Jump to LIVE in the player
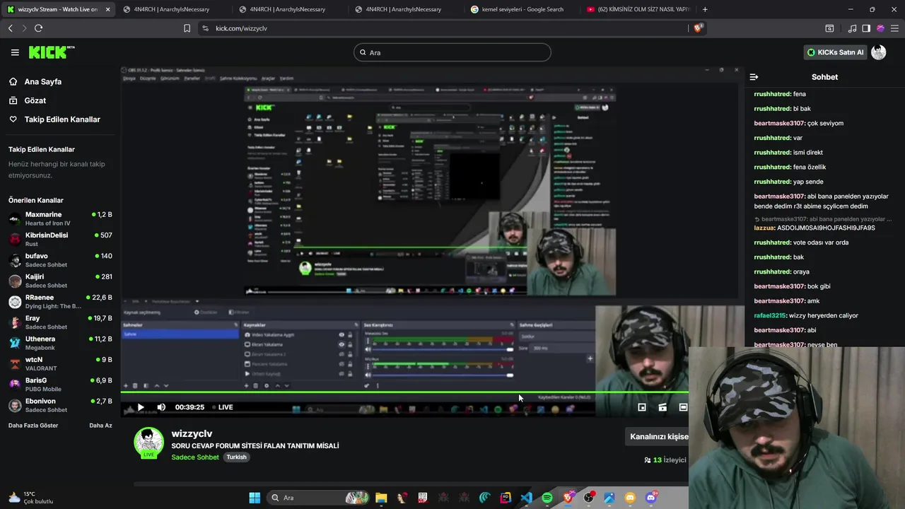 tap(221, 407)
